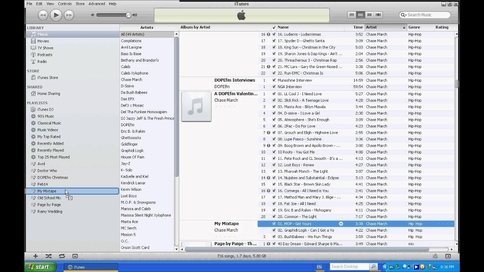Click the low-volume speaker icon
Viewport: 484px width, 272px height.
tap(93, 15)
